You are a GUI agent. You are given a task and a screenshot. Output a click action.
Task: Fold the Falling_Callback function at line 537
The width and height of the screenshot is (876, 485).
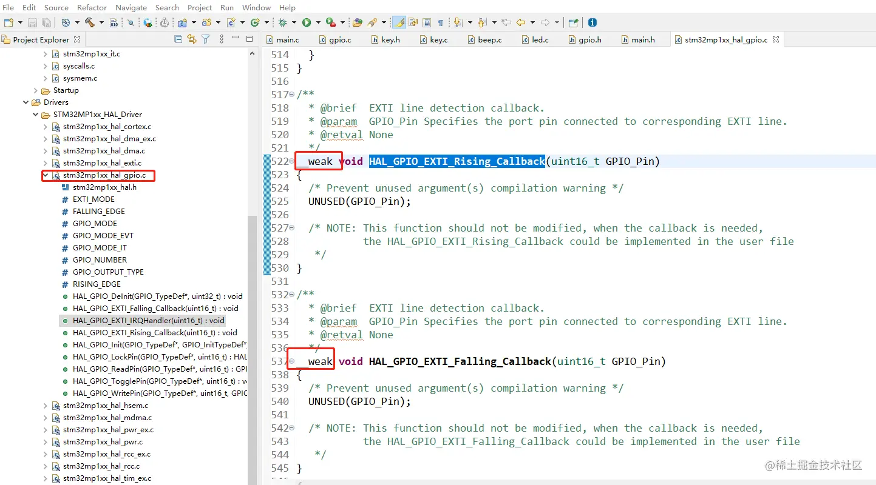point(292,361)
